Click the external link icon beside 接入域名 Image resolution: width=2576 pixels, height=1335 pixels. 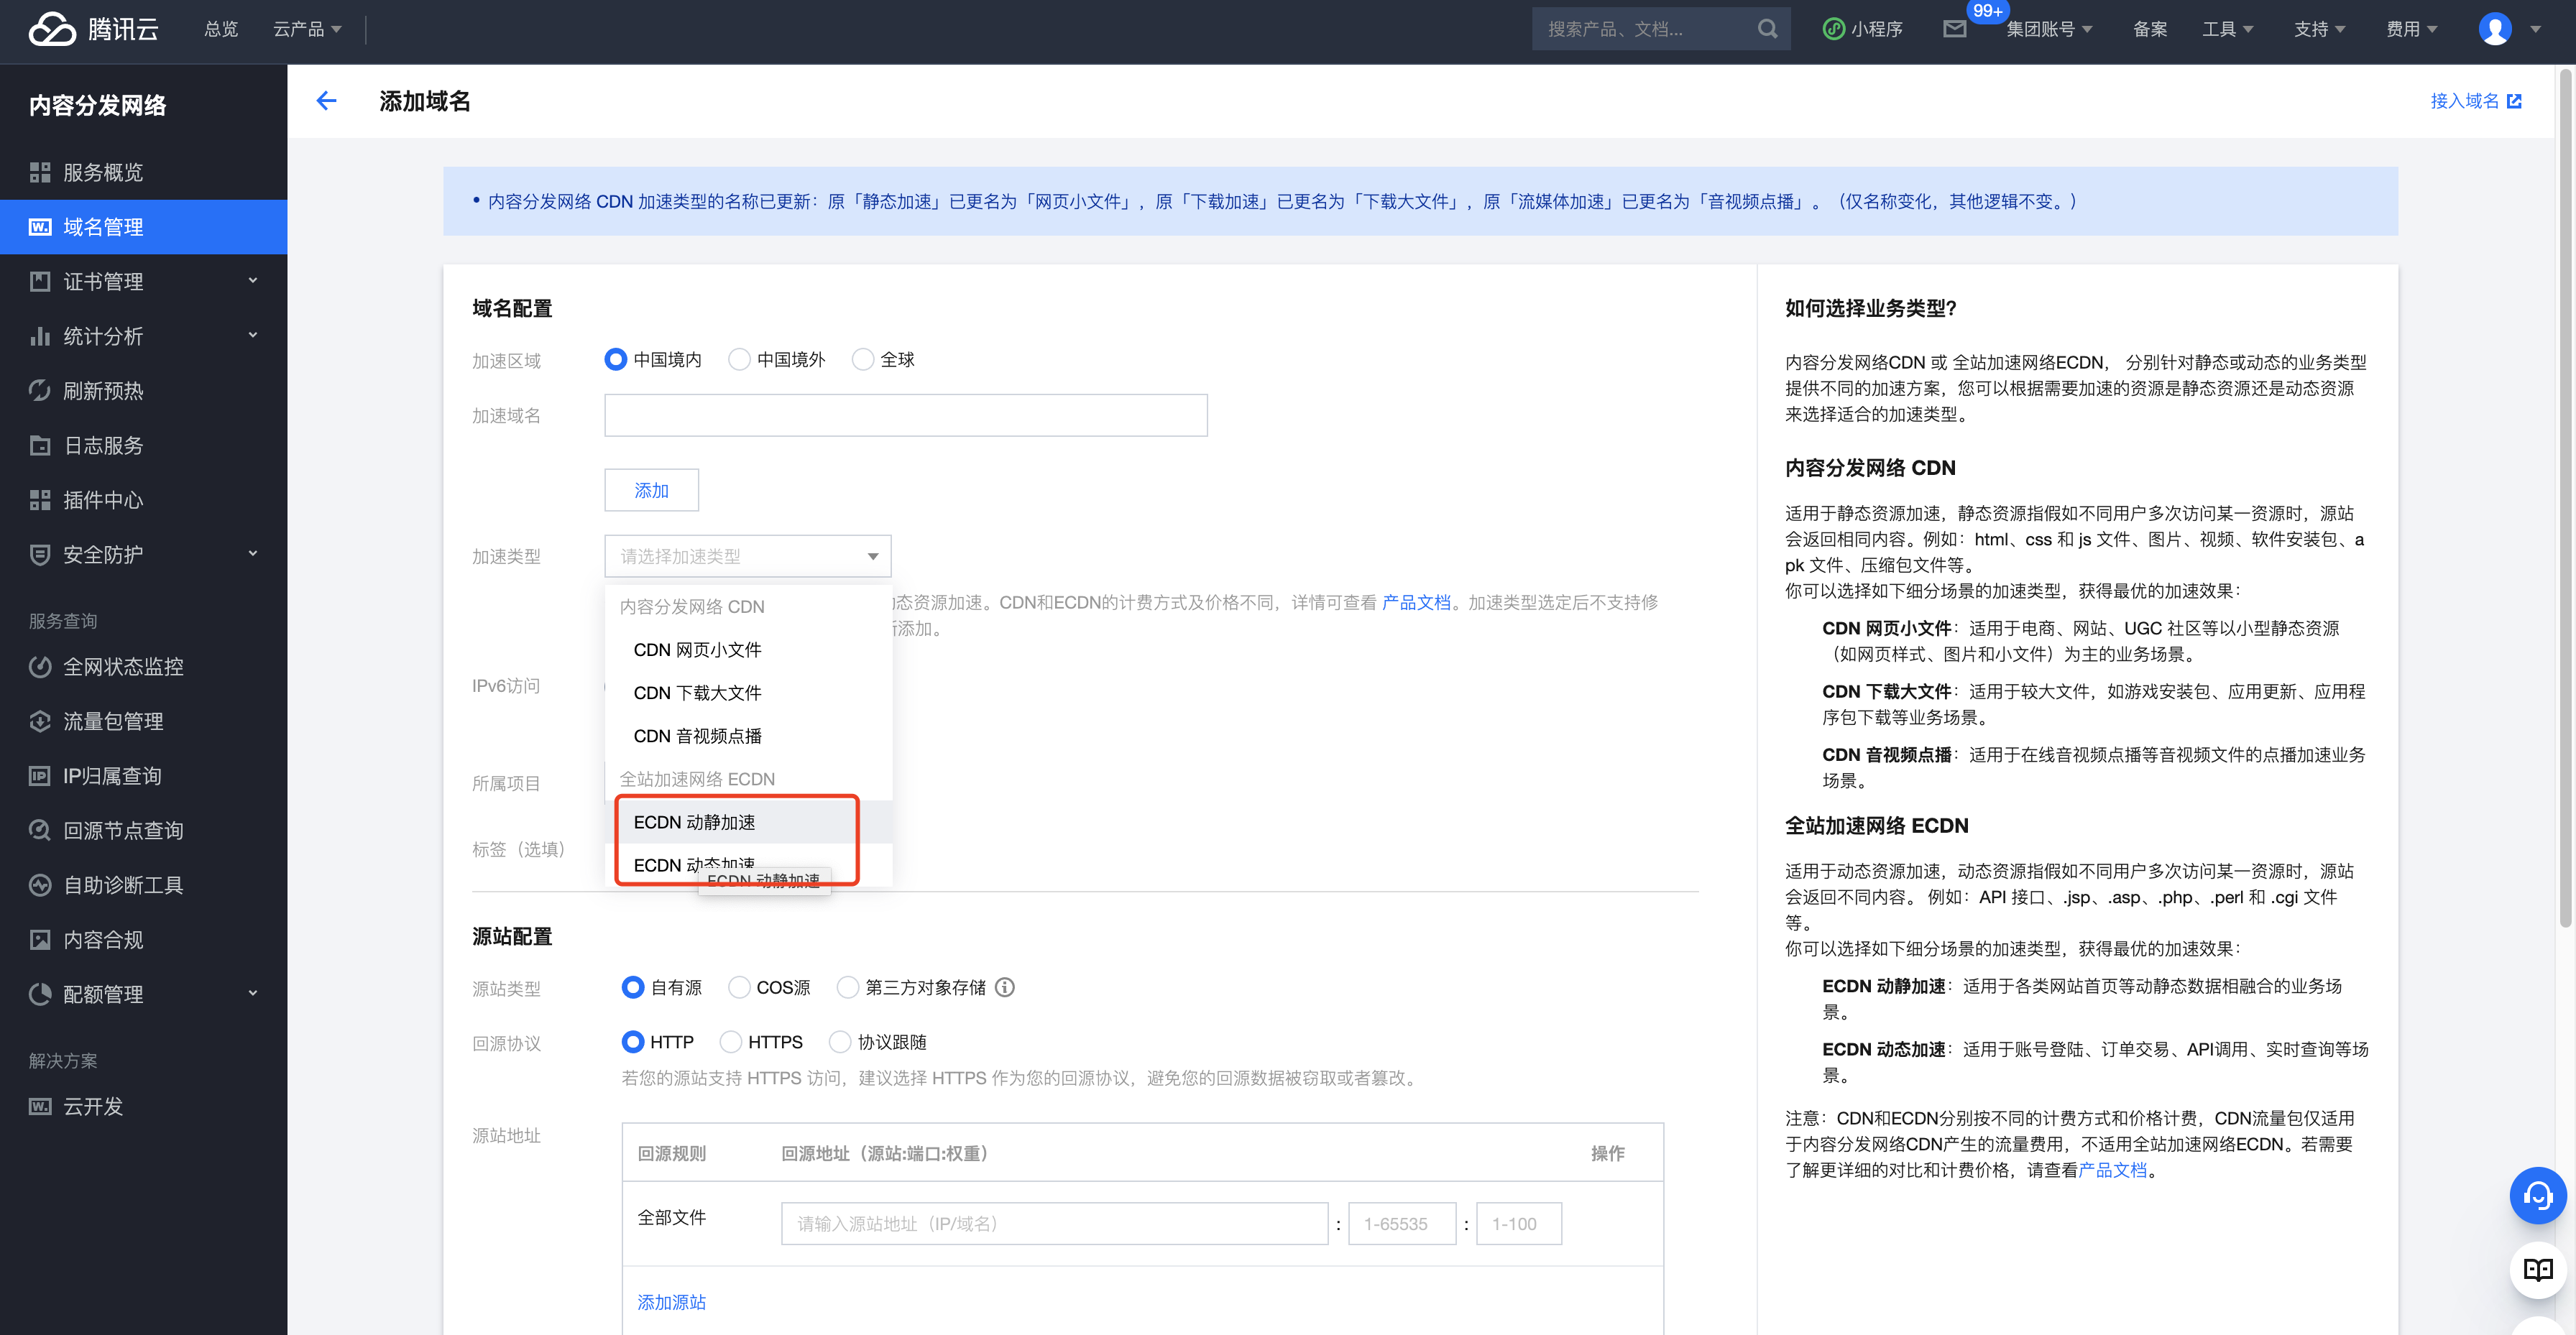coord(2514,101)
